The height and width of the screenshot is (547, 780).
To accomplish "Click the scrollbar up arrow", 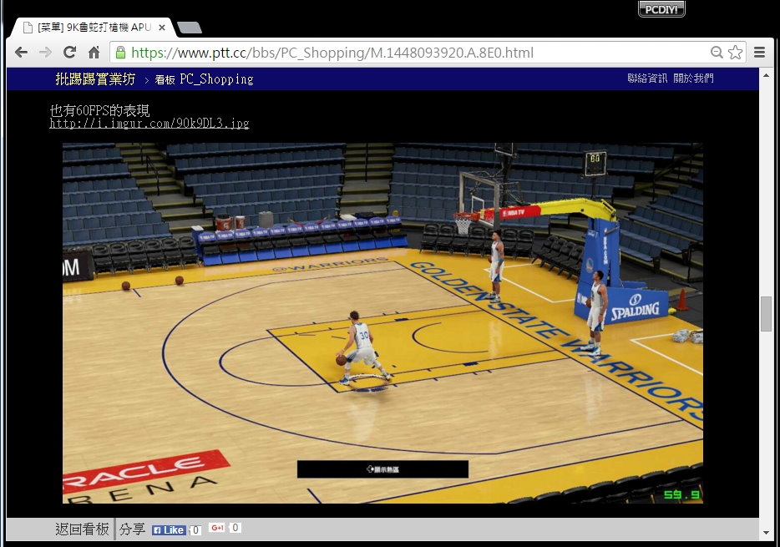I will (766, 76).
